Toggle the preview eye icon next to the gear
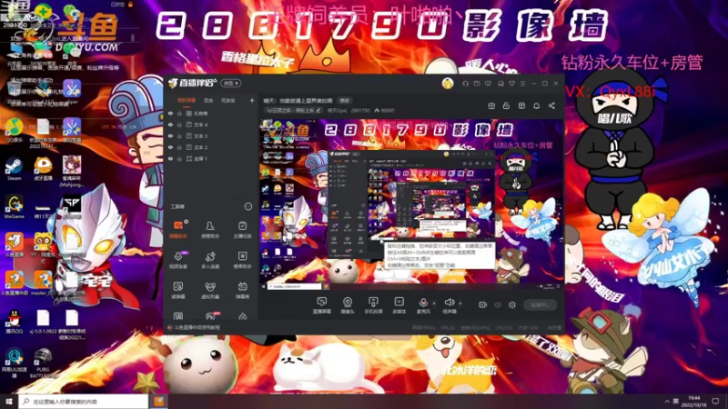Image resolution: width=728 pixels, height=409 pixels. [498, 304]
